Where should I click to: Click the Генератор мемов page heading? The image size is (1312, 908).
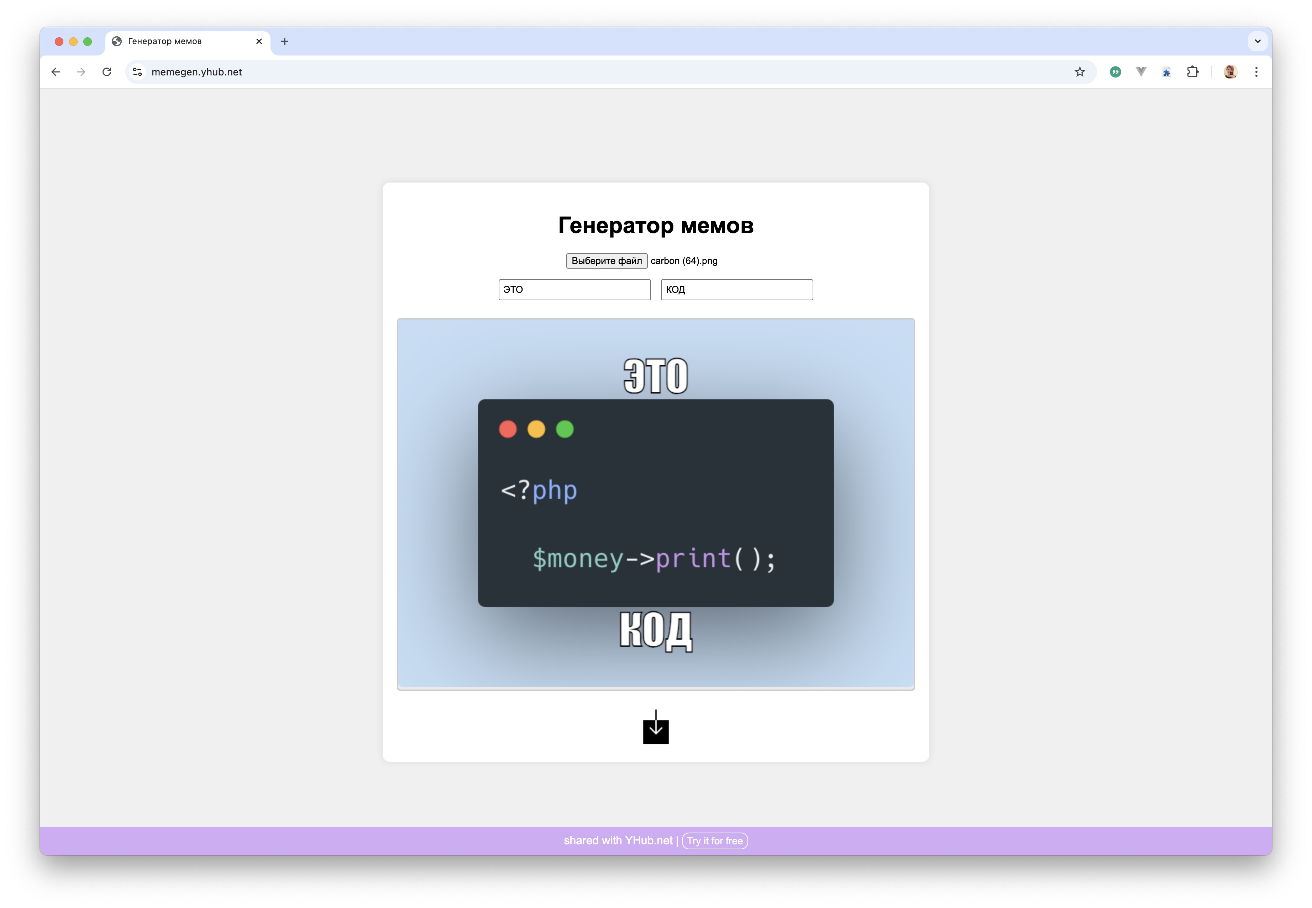656,226
